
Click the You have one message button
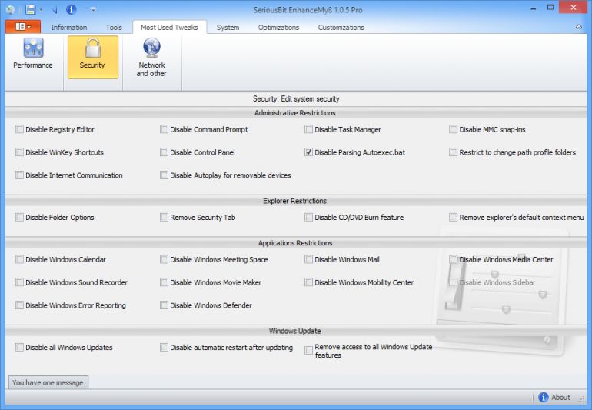[48, 382]
